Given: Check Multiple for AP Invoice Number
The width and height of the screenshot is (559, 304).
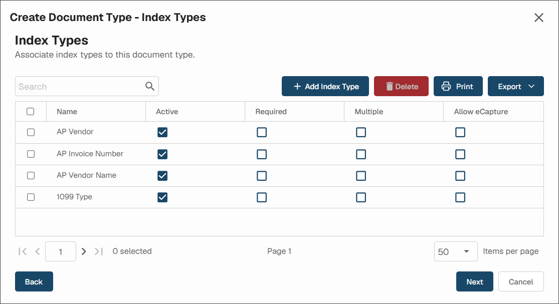Looking at the screenshot, I should click(361, 154).
